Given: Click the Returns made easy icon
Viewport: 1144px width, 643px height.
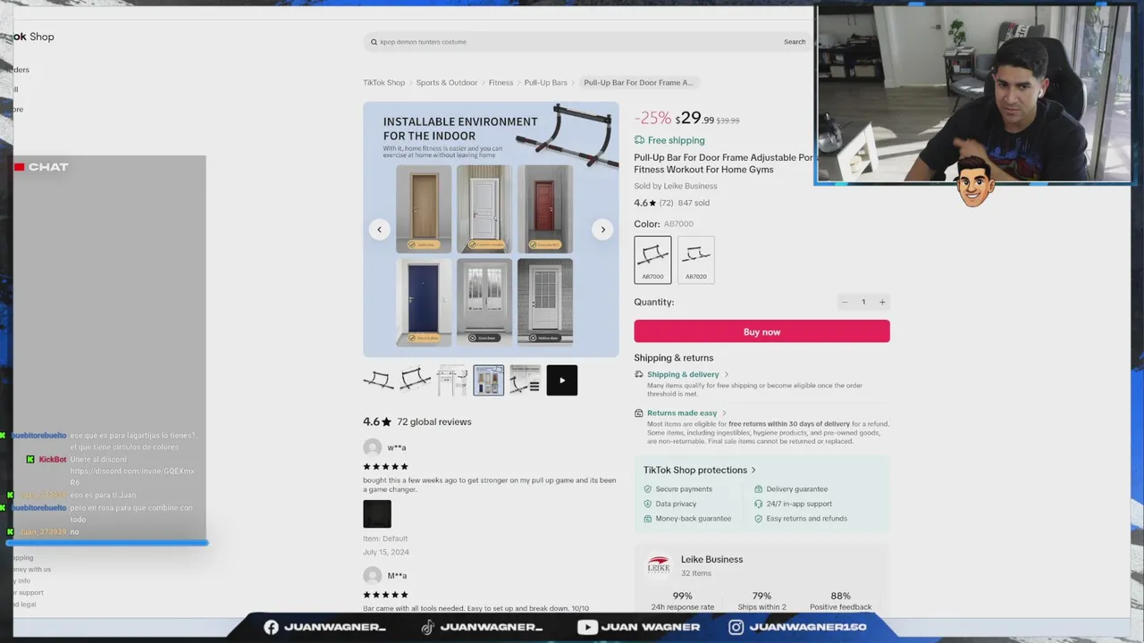Looking at the screenshot, I should (x=639, y=413).
